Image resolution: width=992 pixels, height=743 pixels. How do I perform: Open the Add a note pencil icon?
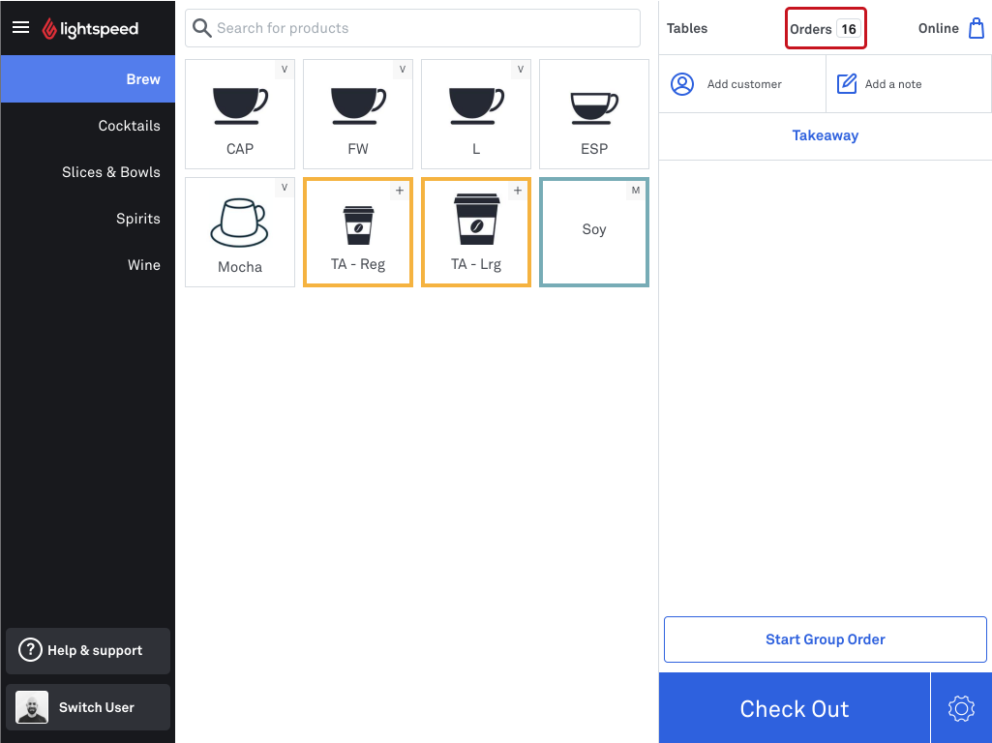pos(847,84)
